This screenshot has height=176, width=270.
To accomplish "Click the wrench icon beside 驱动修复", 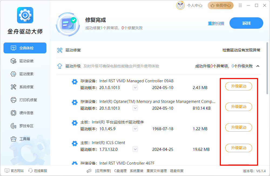I will pyautogui.click(x=60, y=50).
